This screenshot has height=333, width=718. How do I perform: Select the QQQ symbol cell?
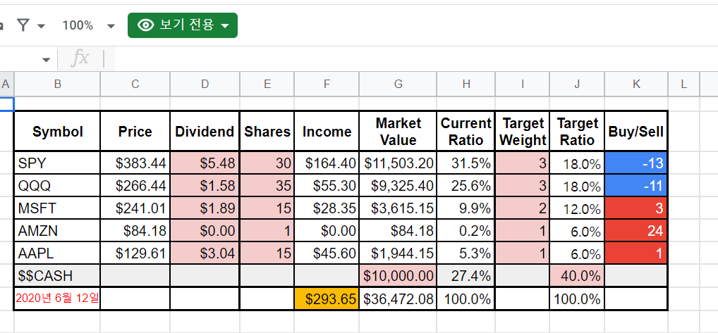coord(57,185)
